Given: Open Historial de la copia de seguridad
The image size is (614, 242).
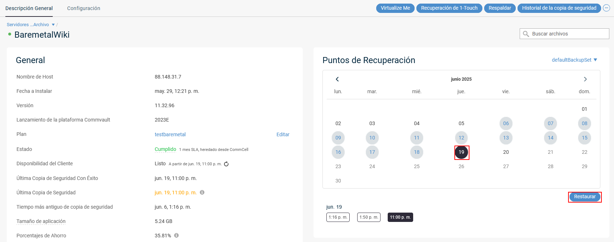Looking at the screenshot, I should tap(559, 8).
